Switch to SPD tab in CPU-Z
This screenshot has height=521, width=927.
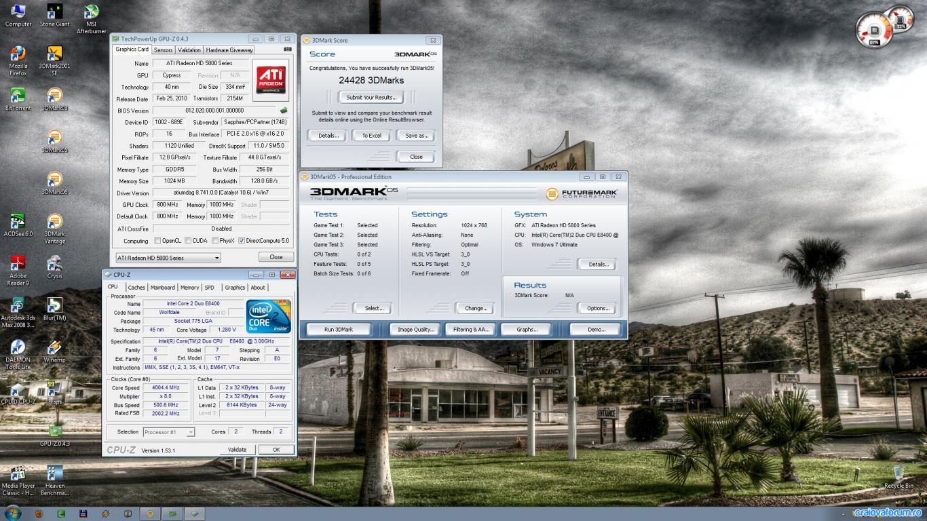coord(209,288)
